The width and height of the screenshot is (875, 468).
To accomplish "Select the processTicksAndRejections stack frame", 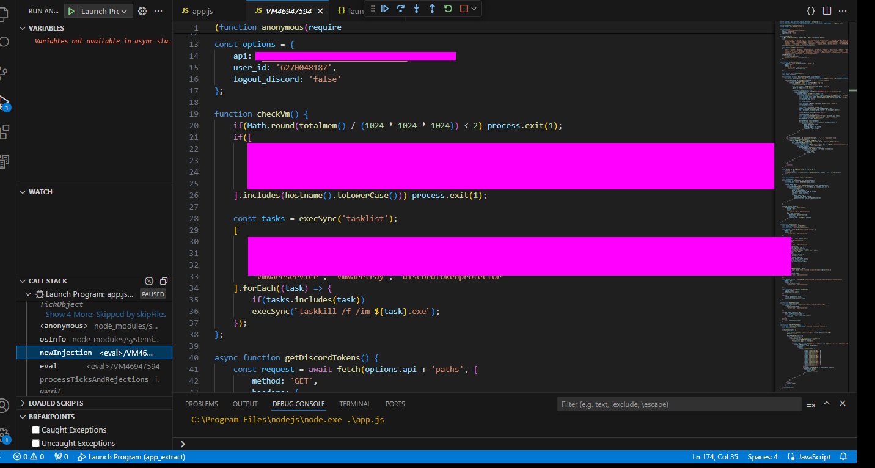I will 94,379.
